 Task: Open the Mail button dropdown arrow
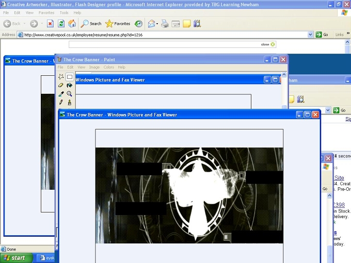click(x=157, y=24)
